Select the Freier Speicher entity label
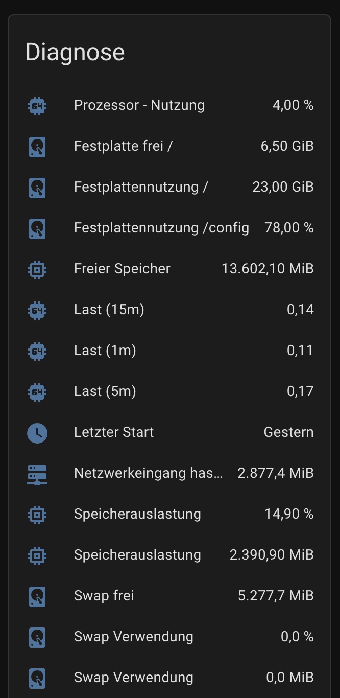This screenshot has height=698, width=340. 122,269
